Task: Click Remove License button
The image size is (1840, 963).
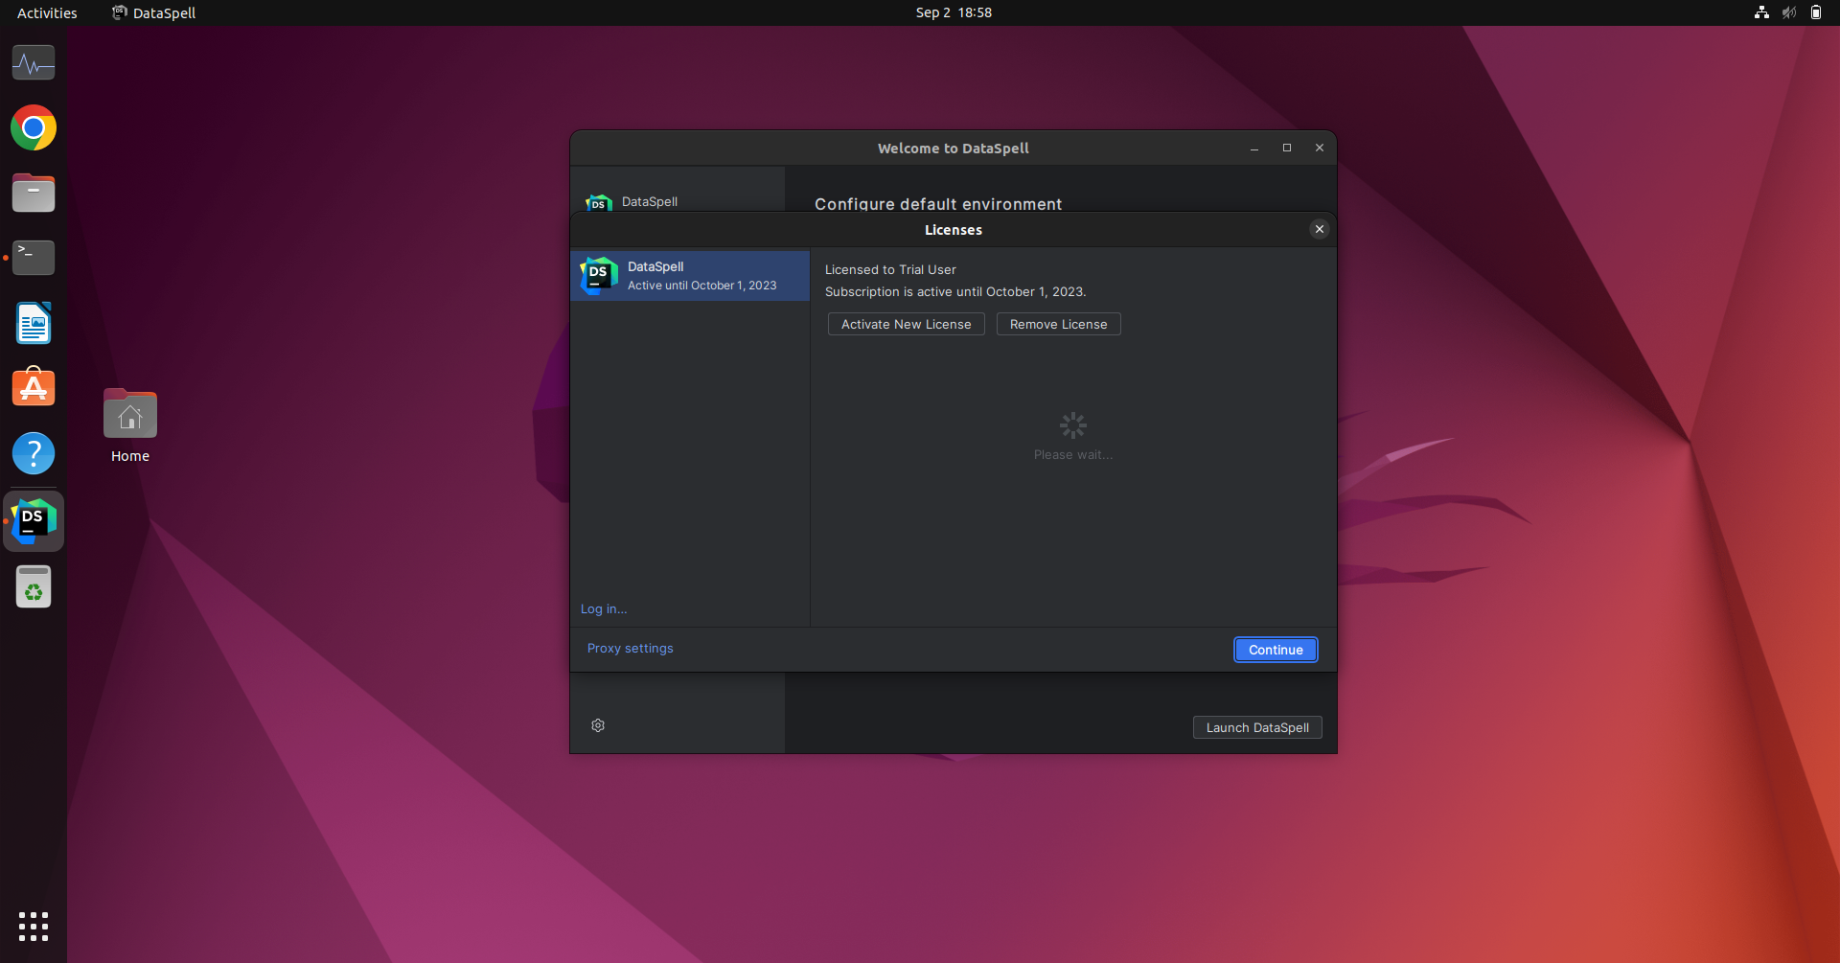Action: (1058, 325)
